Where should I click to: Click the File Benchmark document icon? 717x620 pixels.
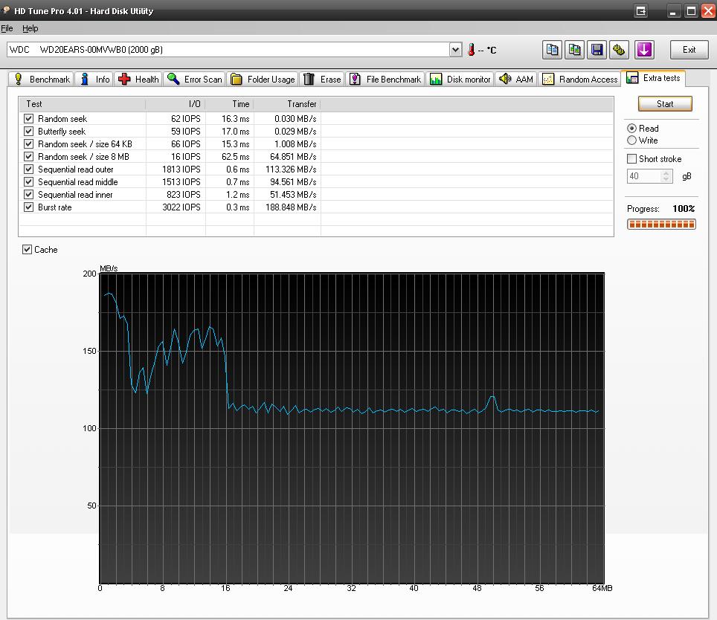[x=356, y=79]
